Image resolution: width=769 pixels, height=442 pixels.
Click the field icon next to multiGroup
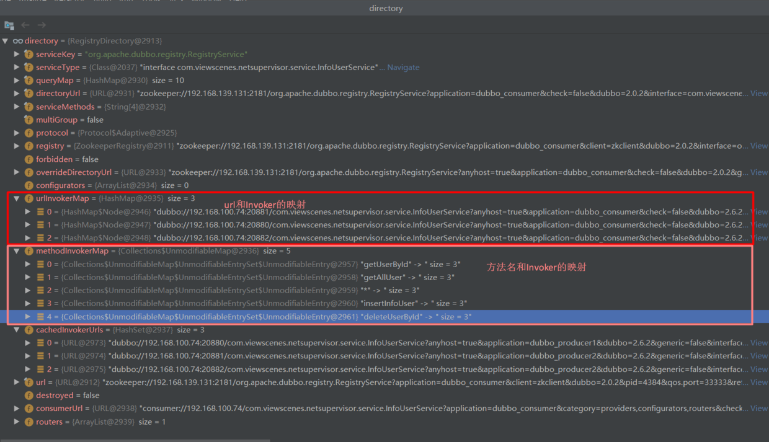click(29, 120)
